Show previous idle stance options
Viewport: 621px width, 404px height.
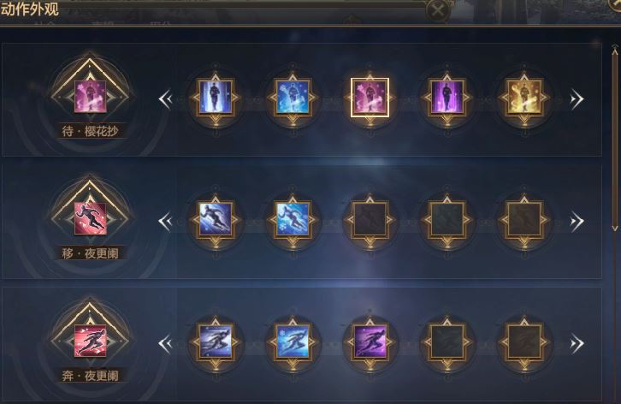pos(166,99)
